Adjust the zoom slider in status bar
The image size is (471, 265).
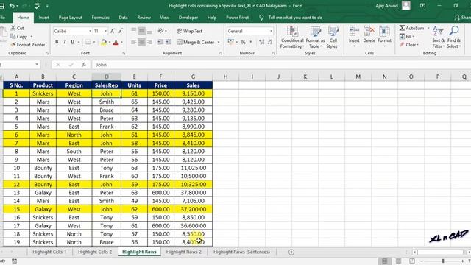coord(443,261)
